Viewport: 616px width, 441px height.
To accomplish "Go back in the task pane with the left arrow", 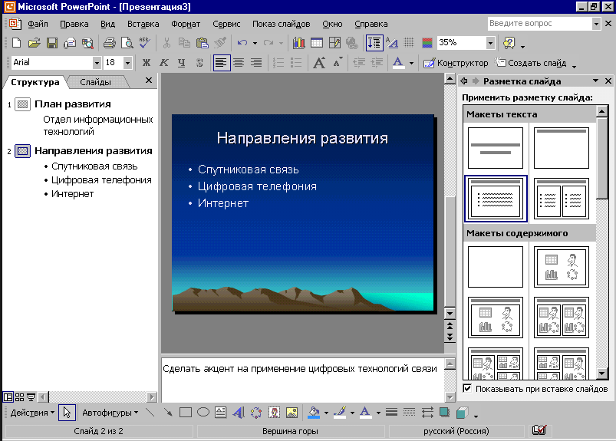I will [464, 81].
